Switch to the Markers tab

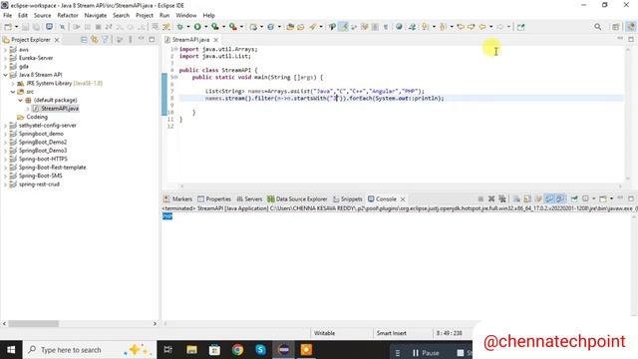coord(177,199)
